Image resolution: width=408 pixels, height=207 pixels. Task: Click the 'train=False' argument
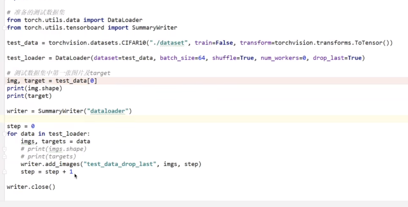[x=214, y=43]
